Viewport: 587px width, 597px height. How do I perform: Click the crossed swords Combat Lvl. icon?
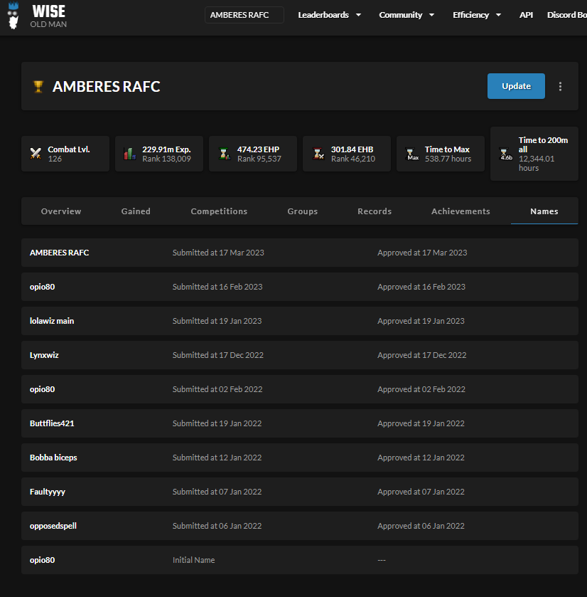(36, 154)
